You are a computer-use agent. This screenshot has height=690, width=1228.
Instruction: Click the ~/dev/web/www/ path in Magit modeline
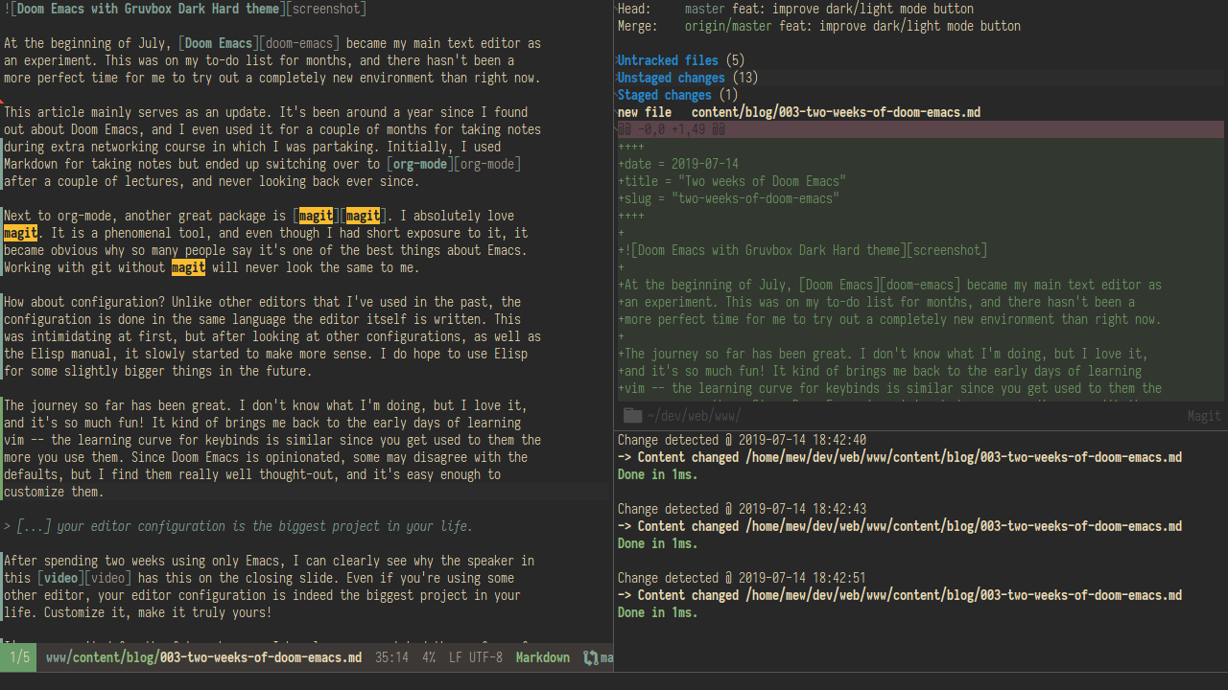pyautogui.click(x=695, y=416)
